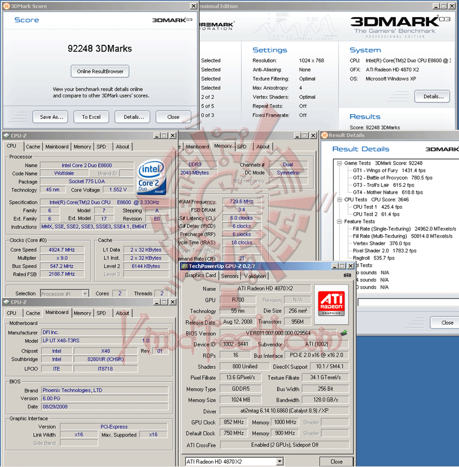The image size is (459, 467).
Task: Open the Processor #1 selection dropdown
Action: pos(85,294)
